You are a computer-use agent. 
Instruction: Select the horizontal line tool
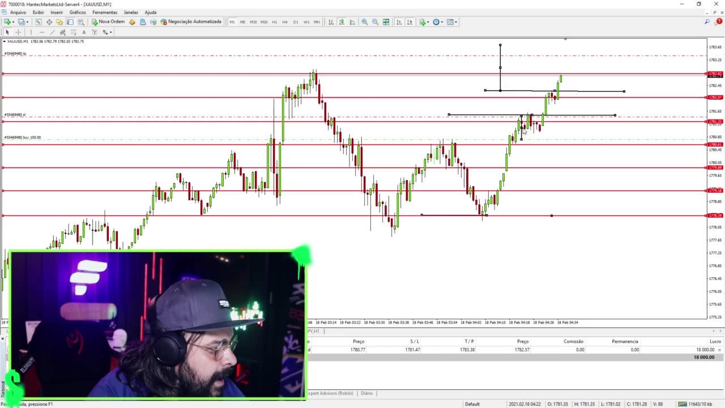pos(41,32)
